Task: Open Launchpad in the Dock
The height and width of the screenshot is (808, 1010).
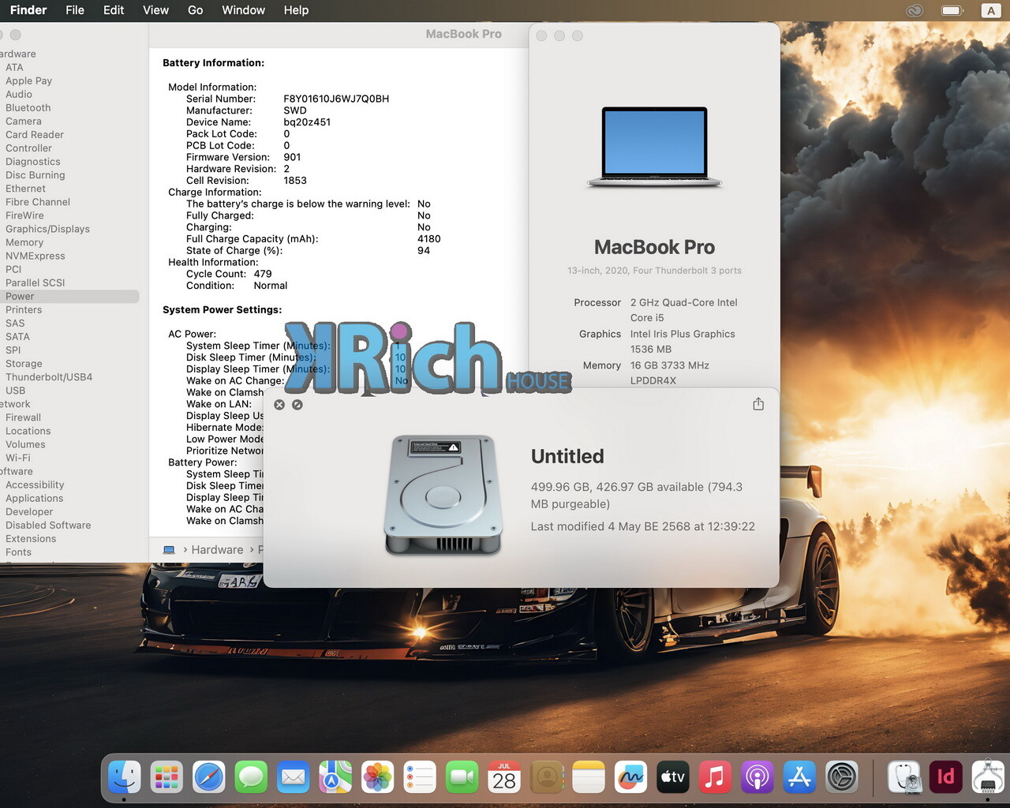Action: pyautogui.click(x=166, y=777)
